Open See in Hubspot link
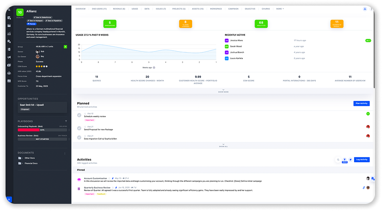The image size is (382, 211). (35, 21)
